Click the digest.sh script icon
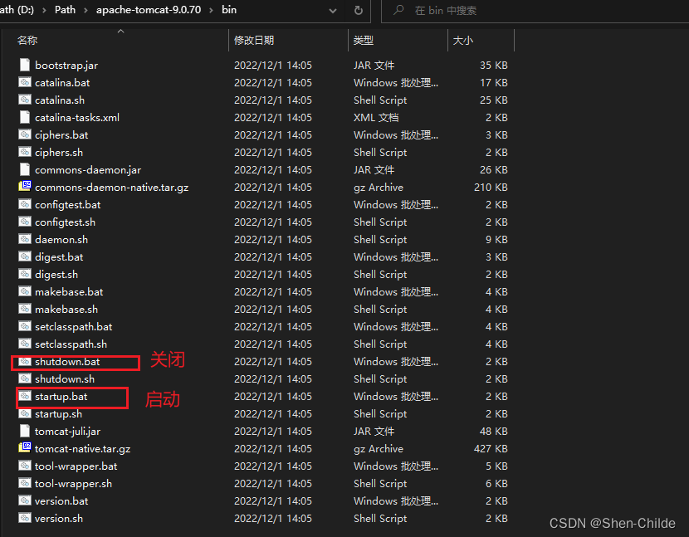Image resolution: width=689 pixels, height=537 pixels. coord(25,274)
